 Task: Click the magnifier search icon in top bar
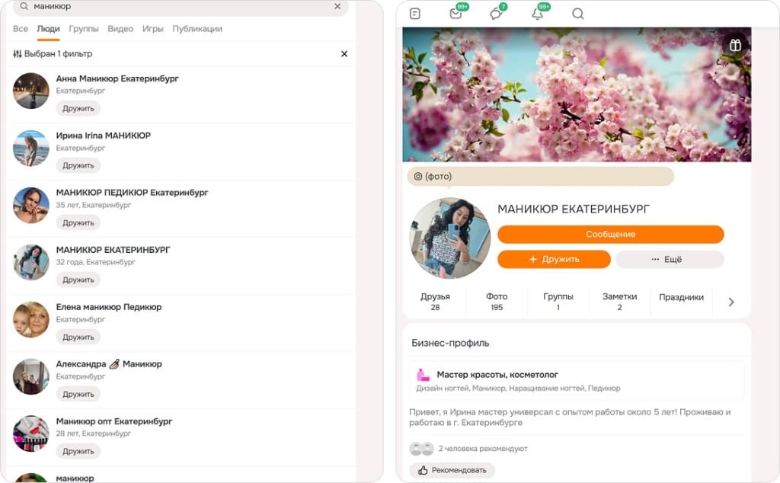(578, 14)
